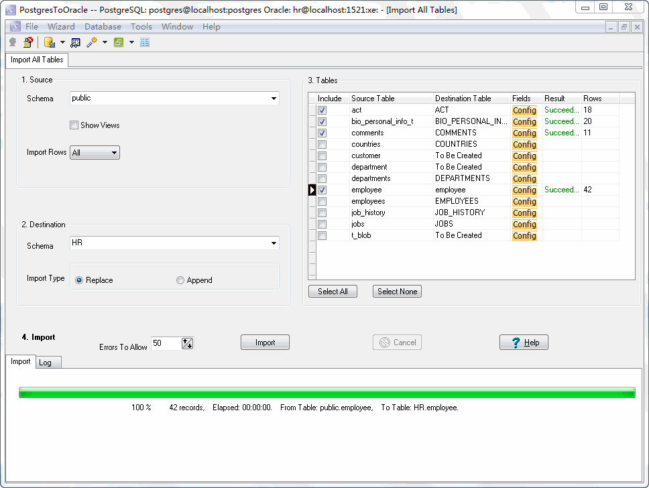Open the Source Schema dropdown showing public
Image resolution: width=649 pixels, height=488 pixels.
pos(174,98)
